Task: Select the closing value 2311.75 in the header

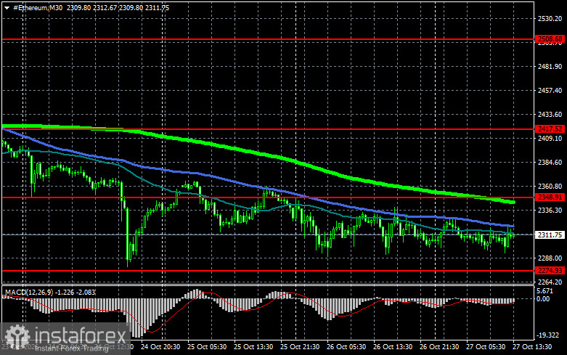Action: [157, 7]
